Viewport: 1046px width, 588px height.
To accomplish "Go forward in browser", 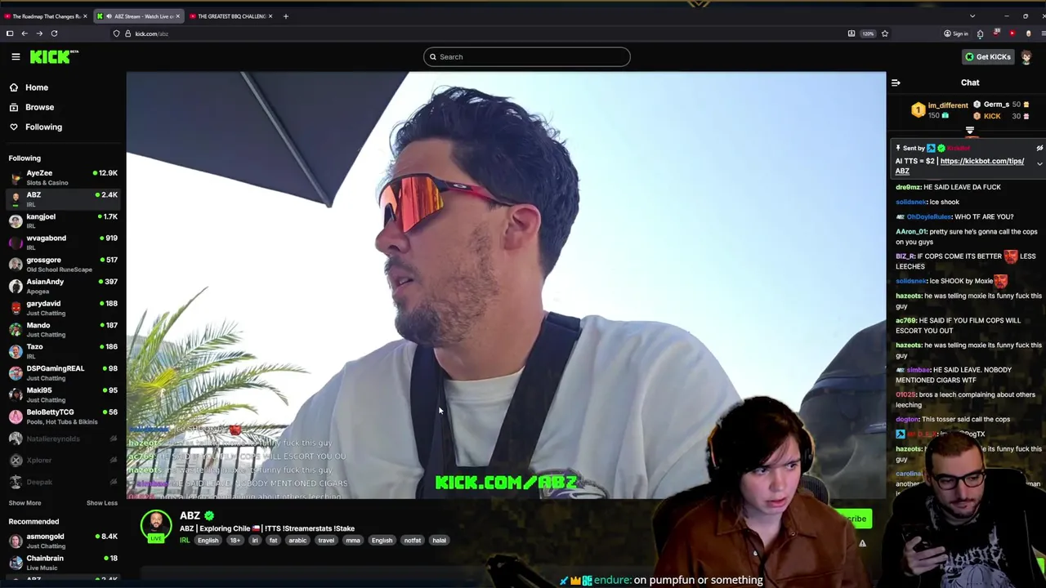I will [x=39, y=33].
